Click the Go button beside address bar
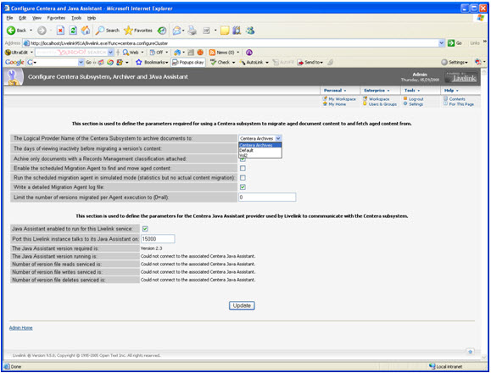Viewport: 491px width, 373px height. point(455,43)
